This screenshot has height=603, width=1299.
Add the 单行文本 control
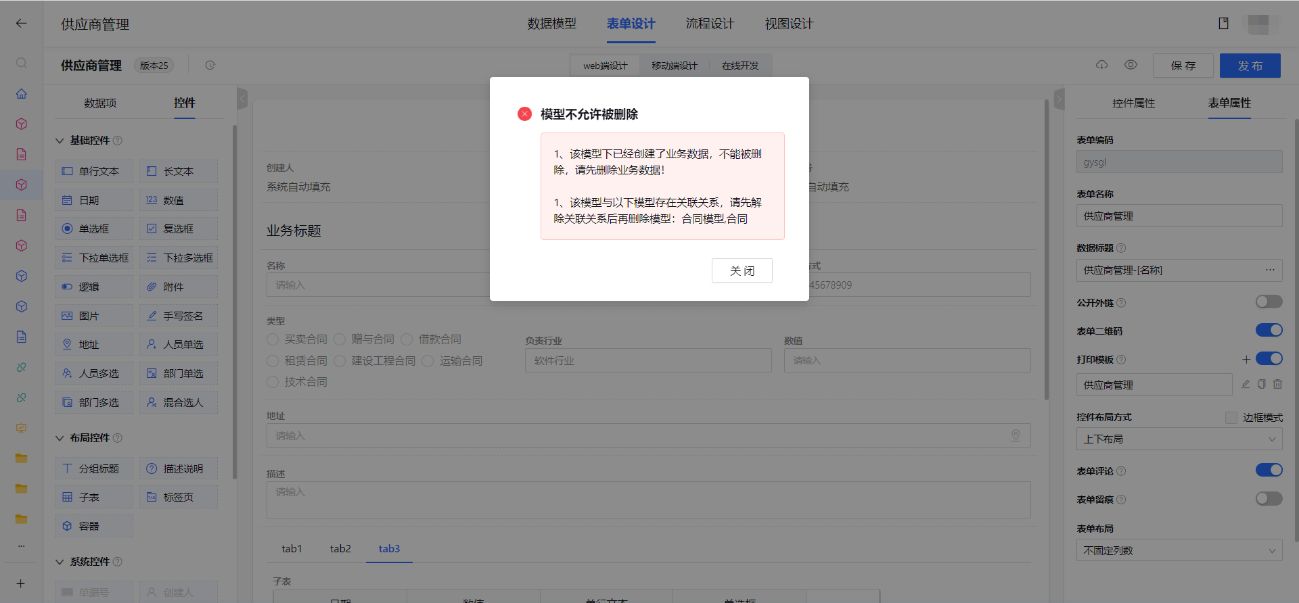tap(94, 171)
